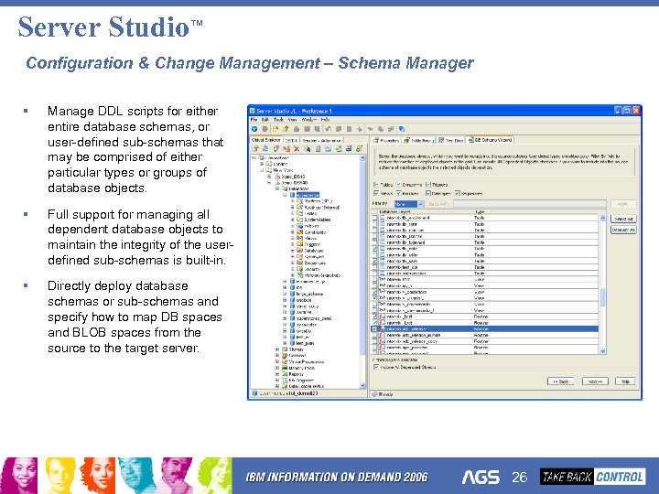
Task: Click the superstores_demo database icon
Action: (293, 318)
